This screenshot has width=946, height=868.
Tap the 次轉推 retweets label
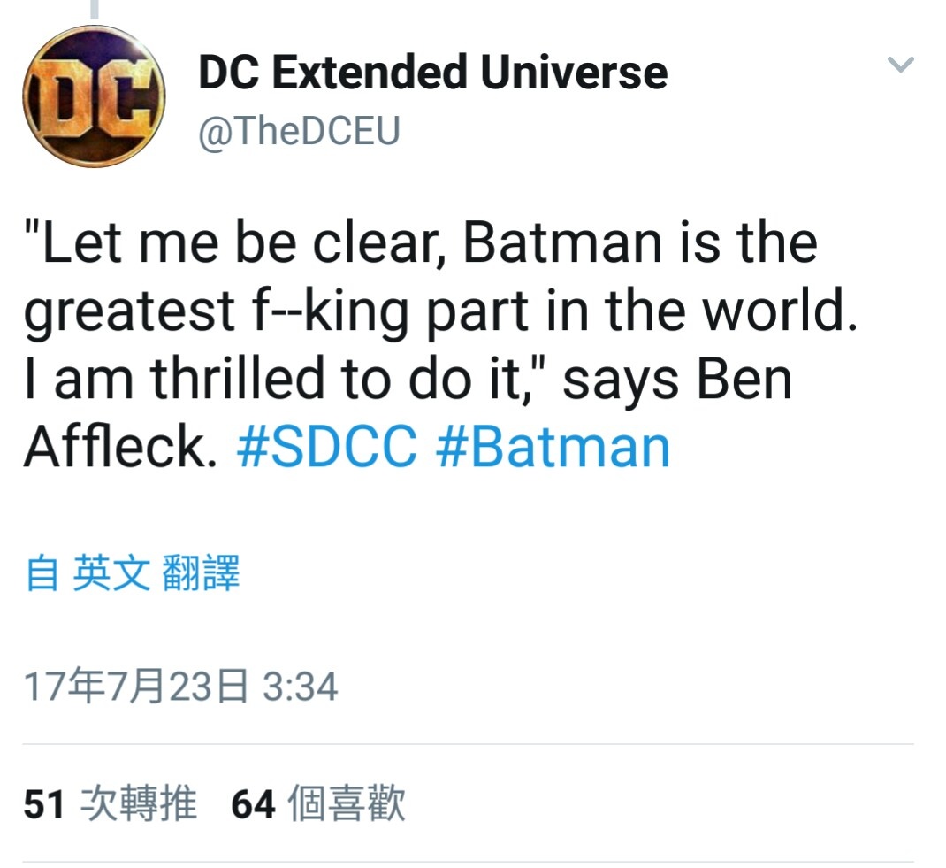pos(139,803)
